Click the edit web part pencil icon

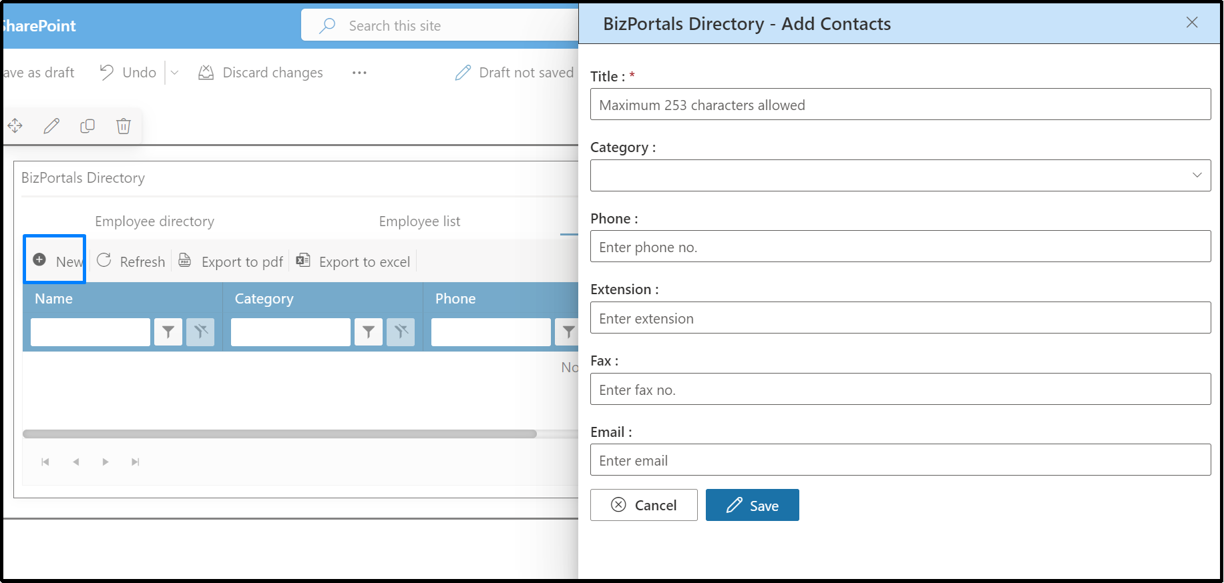pyautogui.click(x=51, y=125)
